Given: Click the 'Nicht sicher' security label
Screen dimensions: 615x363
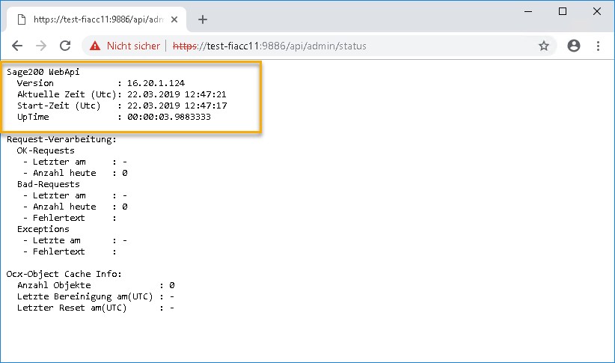Looking at the screenshot, I should (133, 46).
